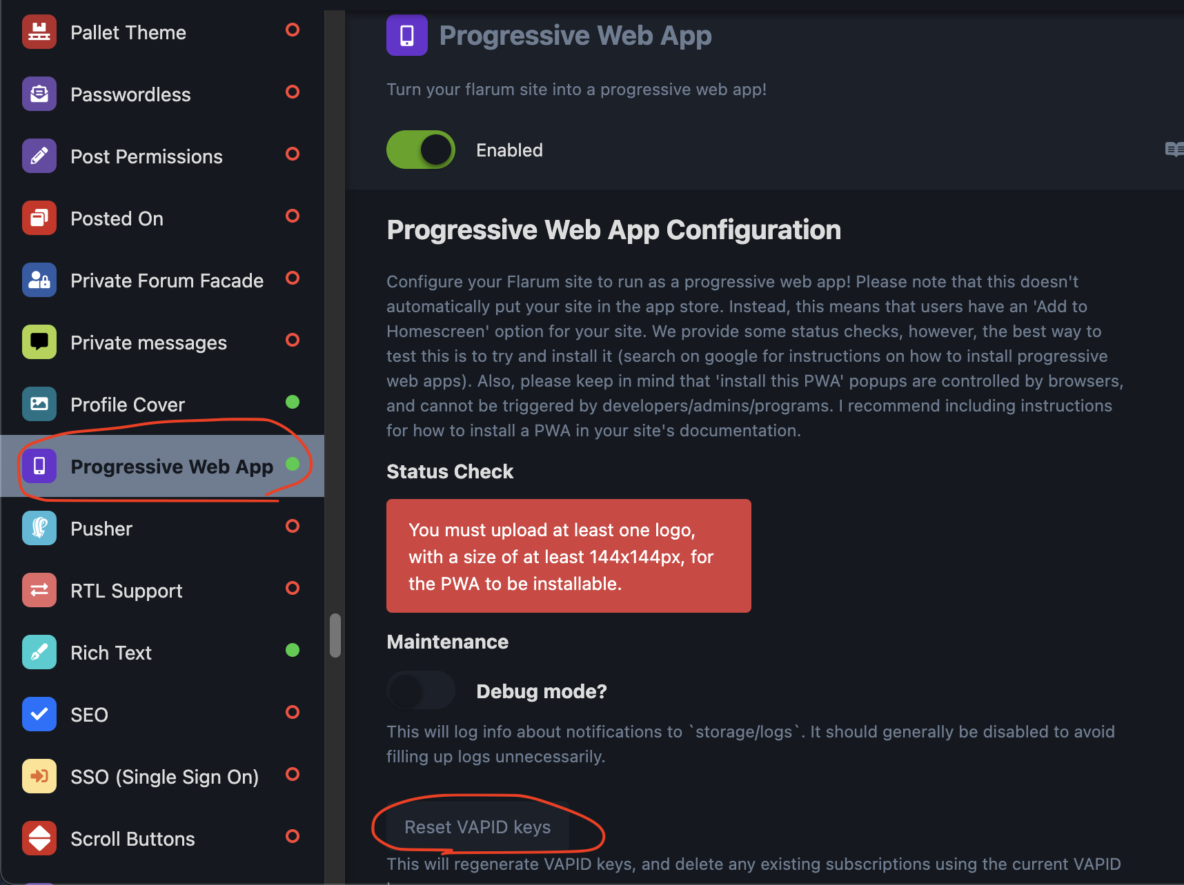Click the Post Permissions pencil icon
Viewport: 1184px width, 885px height.
tap(39, 156)
